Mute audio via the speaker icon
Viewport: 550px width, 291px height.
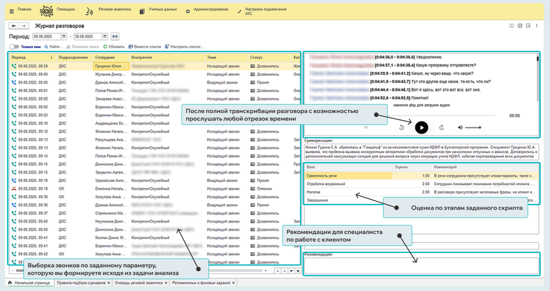click(460, 127)
